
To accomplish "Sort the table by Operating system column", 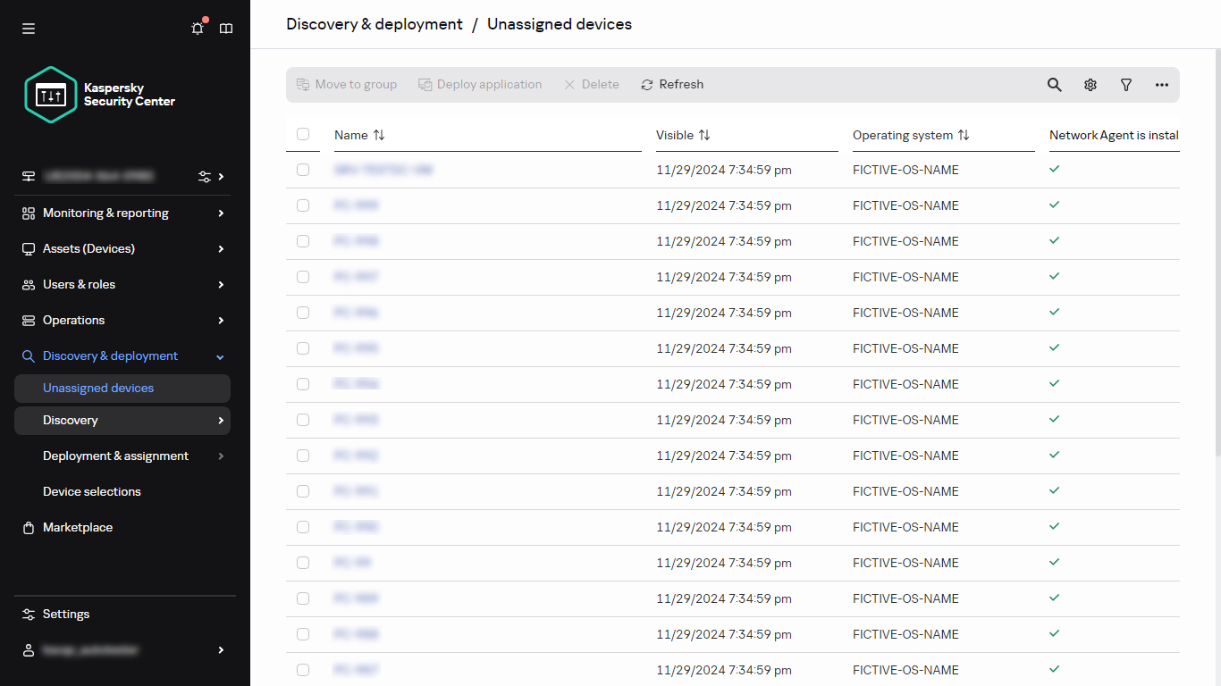I will tap(964, 135).
